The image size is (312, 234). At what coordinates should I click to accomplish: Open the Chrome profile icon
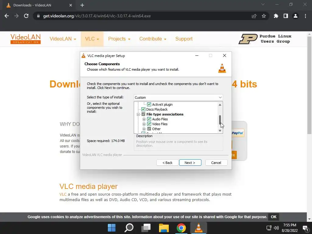coord(296,16)
